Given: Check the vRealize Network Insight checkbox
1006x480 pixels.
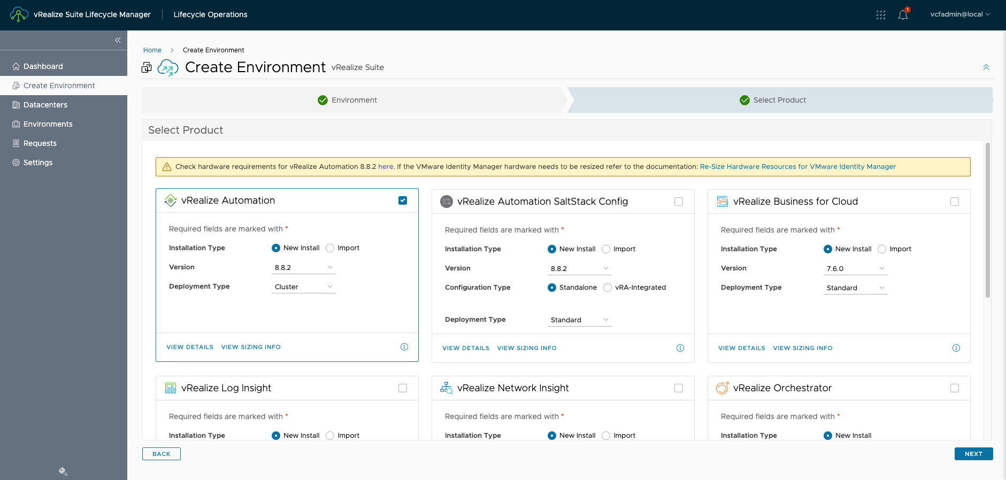Looking at the screenshot, I should click(x=679, y=388).
